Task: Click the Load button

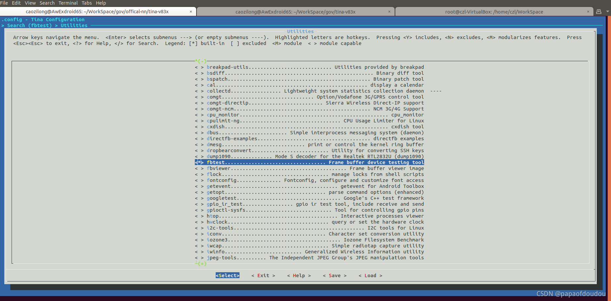Action: (x=371, y=276)
